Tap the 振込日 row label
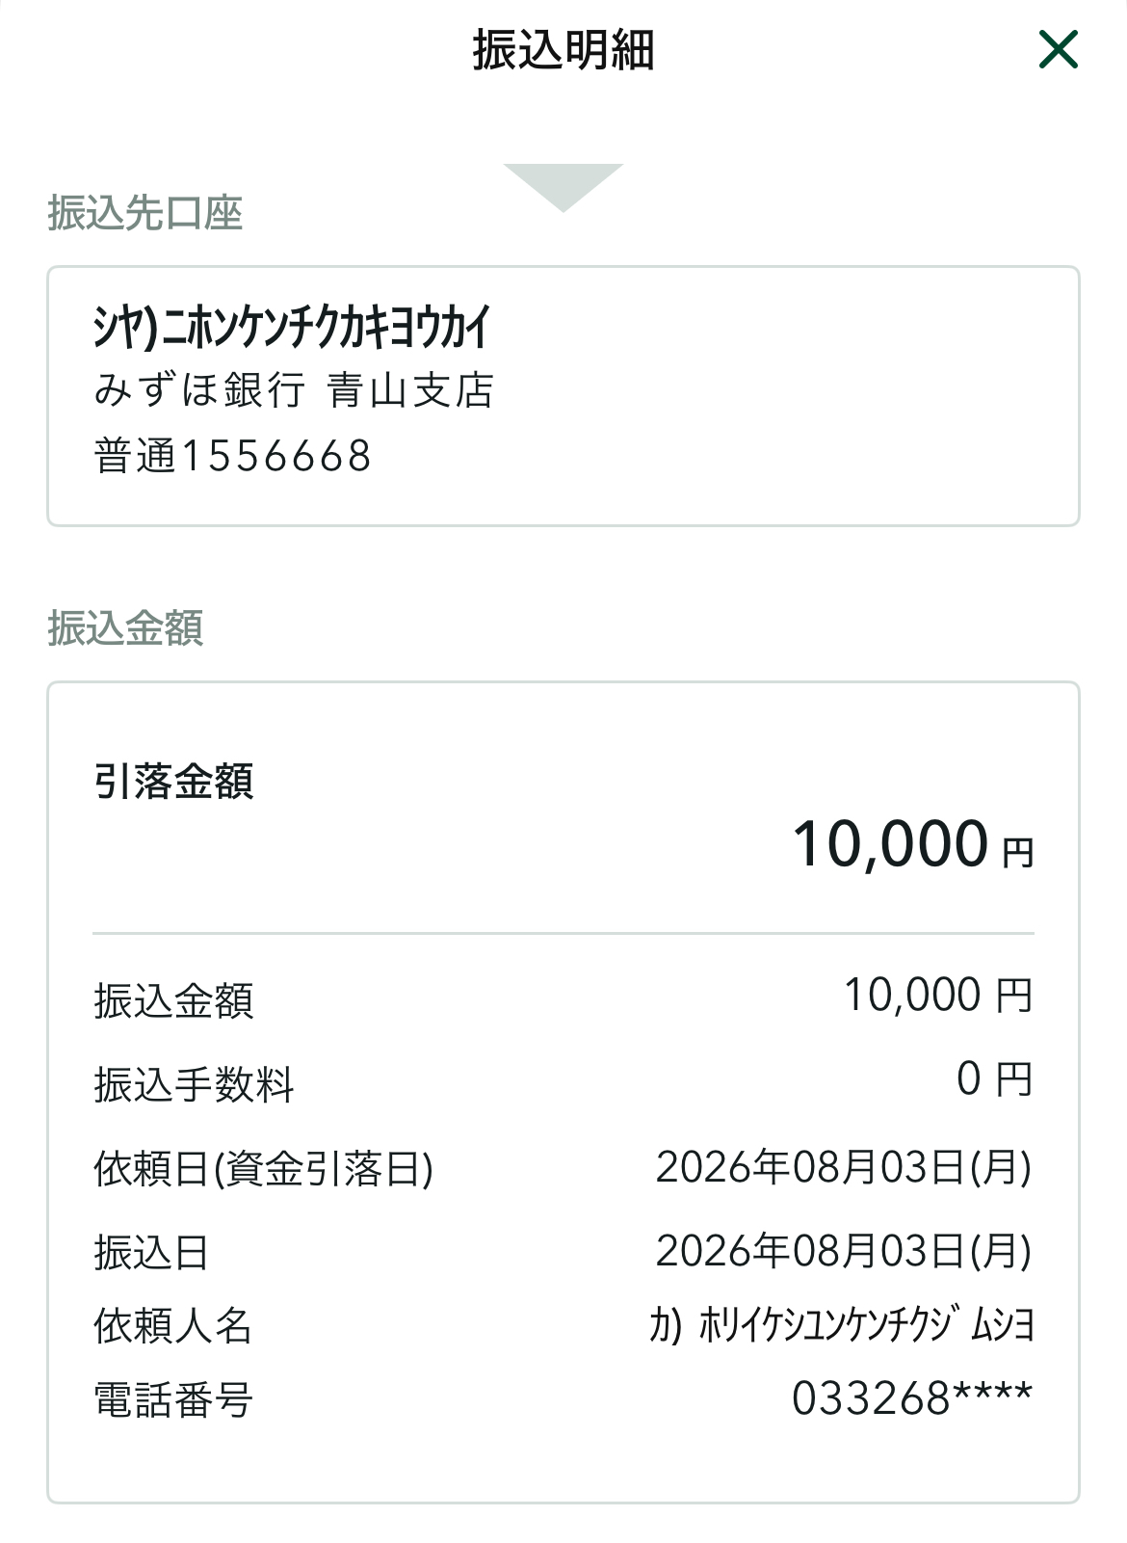 (x=151, y=1253)
